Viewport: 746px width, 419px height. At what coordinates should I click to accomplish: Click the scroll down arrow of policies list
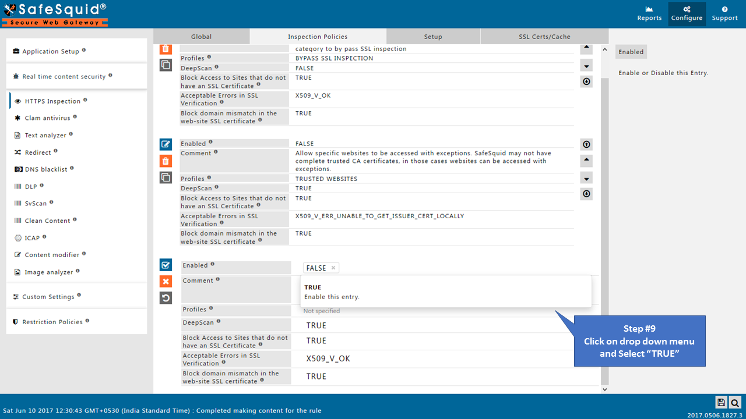[604, 389]
